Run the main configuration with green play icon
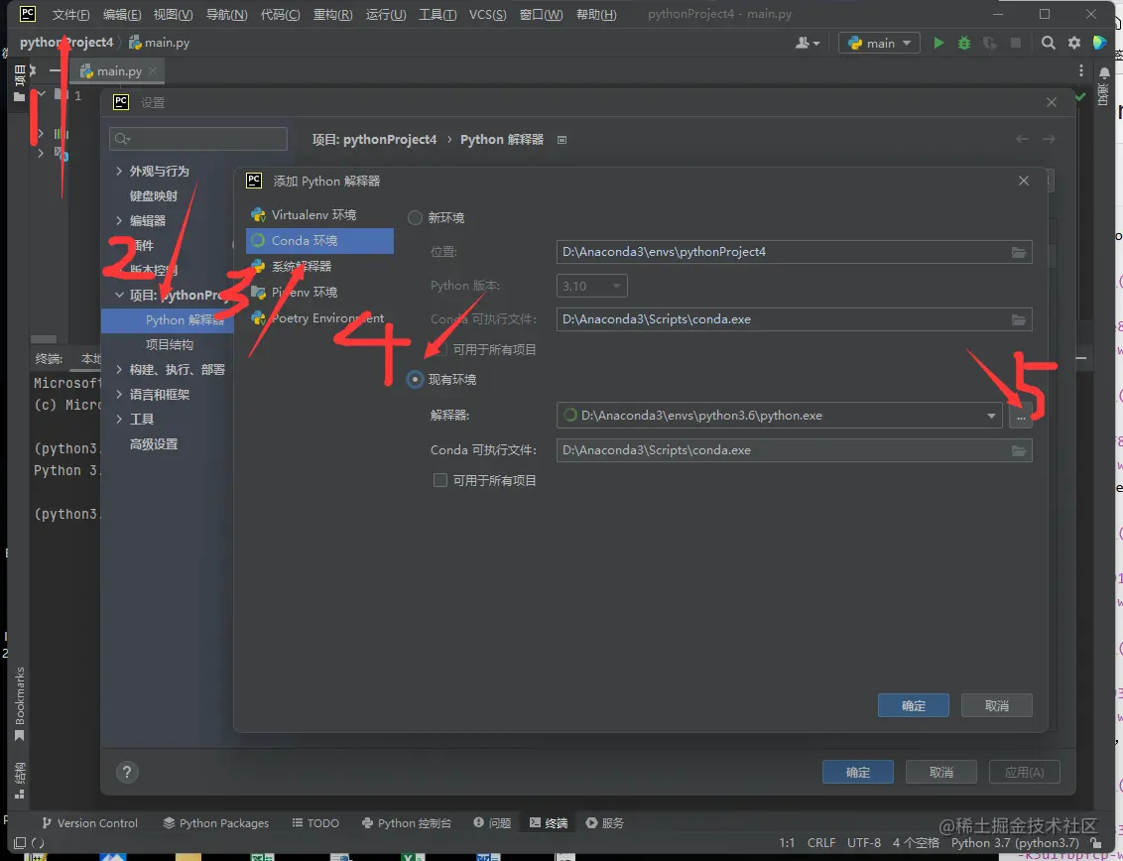The width and height of the screenshot is (1123, 861). pos(938,43)
